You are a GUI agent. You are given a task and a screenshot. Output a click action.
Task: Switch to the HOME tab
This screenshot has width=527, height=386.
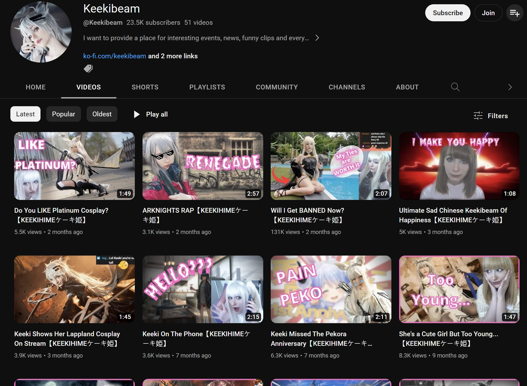coord(36,87)
